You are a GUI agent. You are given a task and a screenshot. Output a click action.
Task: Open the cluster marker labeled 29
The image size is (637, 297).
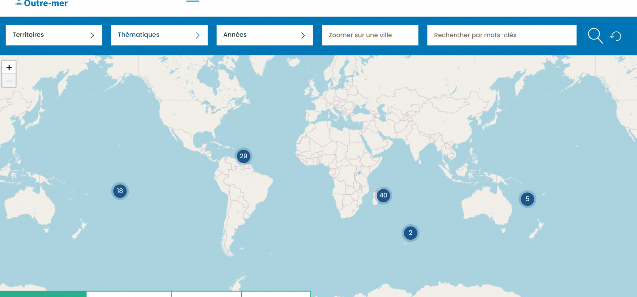pyautogui.click(x=243, y=156)
